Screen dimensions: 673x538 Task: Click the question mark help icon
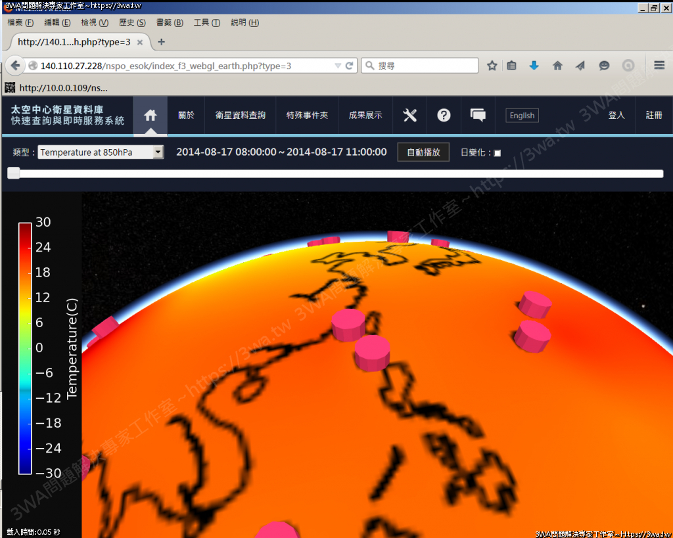[444, 116]
